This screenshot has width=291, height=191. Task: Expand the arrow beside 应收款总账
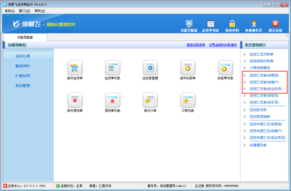245,109
